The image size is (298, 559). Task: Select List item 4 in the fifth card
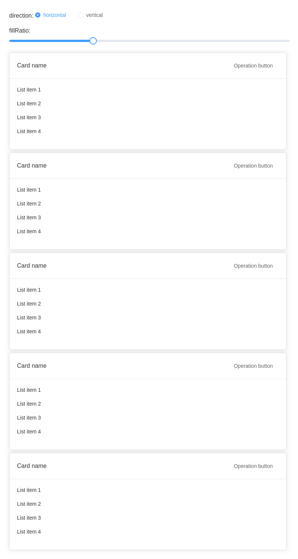point(29,532)
